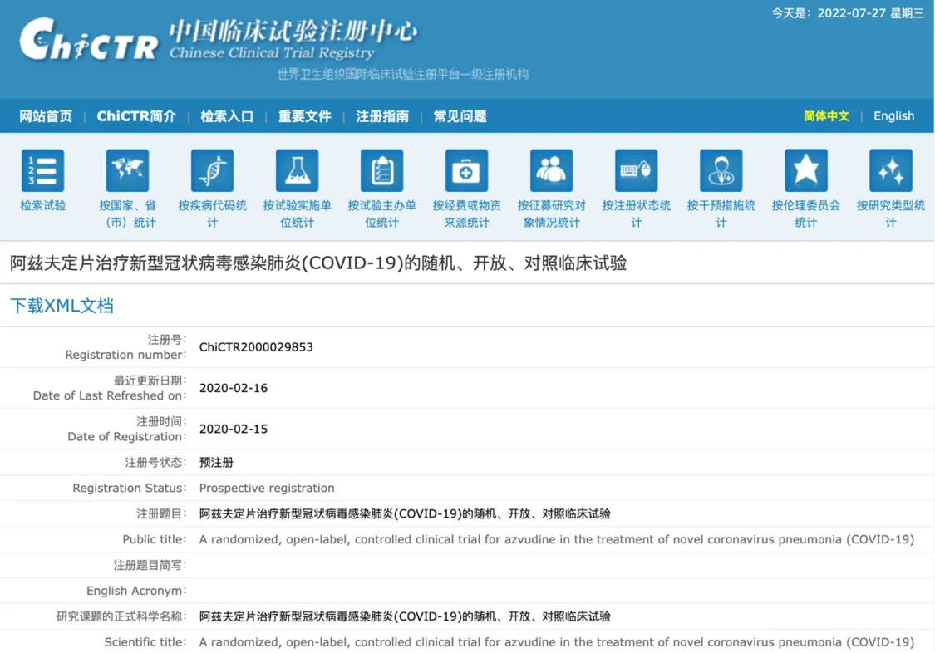Open the ethics committee star icon

pyautogui.click(x=805, y=171)
